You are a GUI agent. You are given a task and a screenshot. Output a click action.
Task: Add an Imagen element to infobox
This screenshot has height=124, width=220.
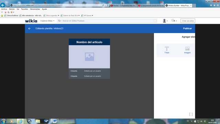coord(187,50)
